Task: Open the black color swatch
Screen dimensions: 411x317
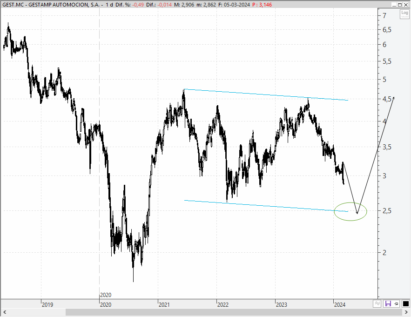Action: tap(406, 304)
